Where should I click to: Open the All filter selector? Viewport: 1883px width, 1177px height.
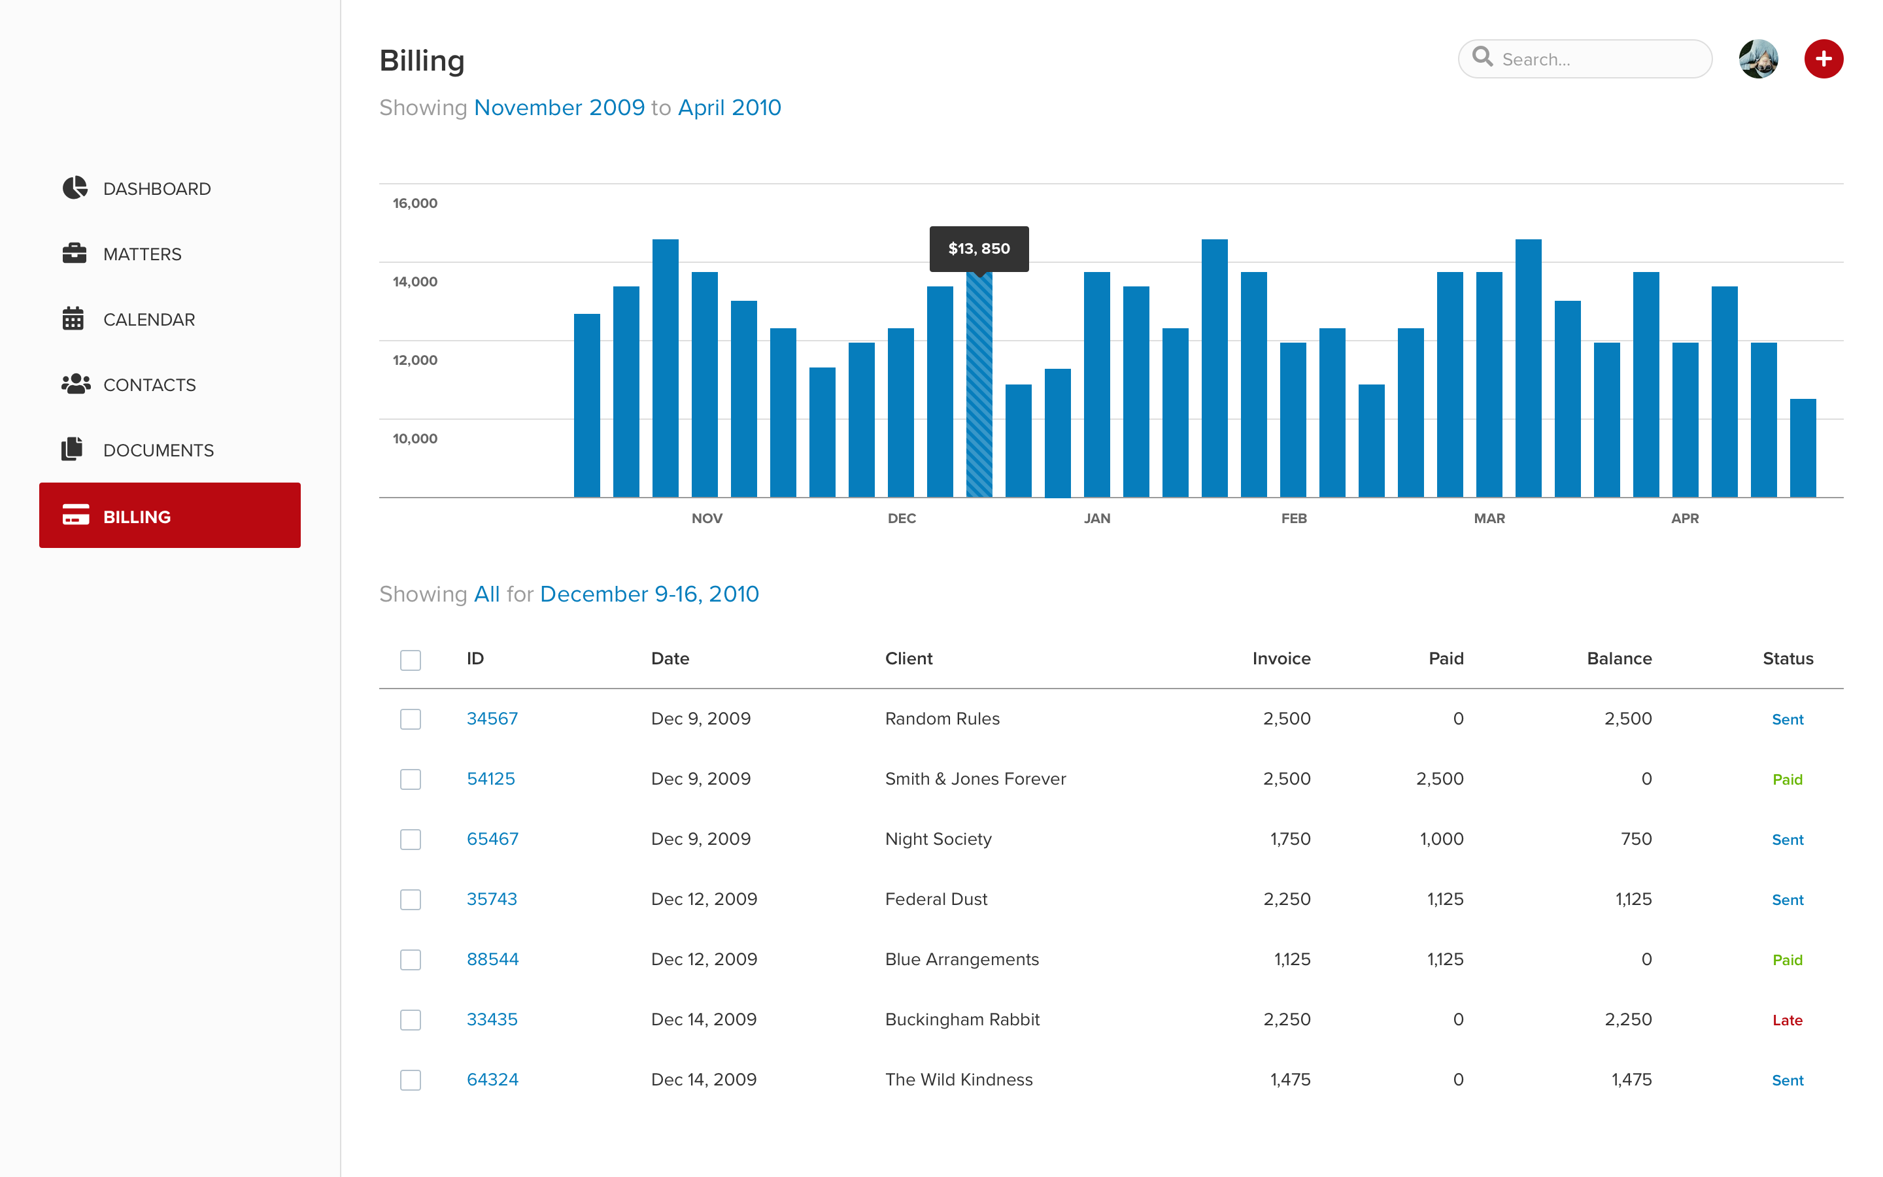click(487, 594)
